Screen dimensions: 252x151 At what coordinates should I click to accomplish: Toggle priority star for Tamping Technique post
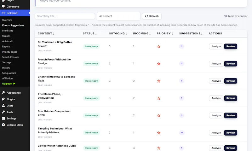tap(159, 133)
